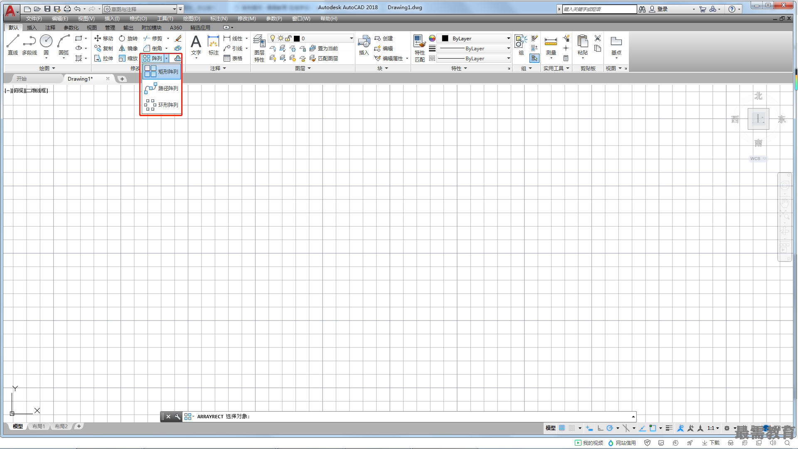Click the Chamfer (倒角) tool

click(153, 48)
